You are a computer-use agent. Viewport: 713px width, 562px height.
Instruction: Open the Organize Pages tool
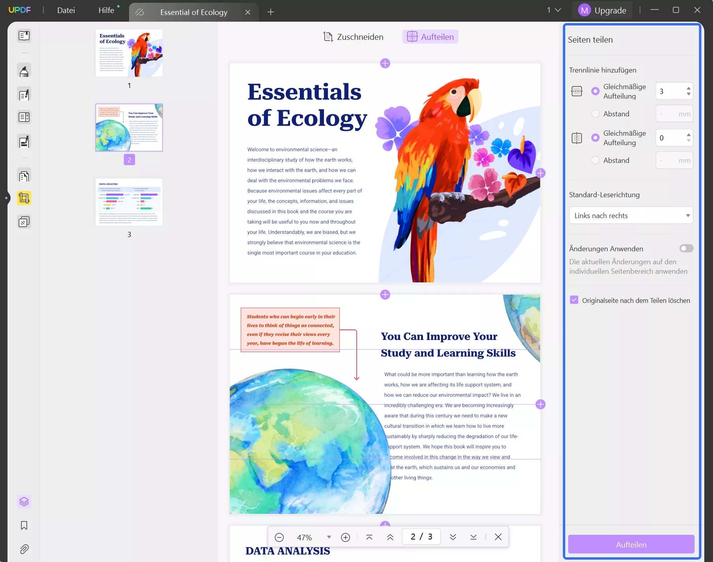pos(24,176)
